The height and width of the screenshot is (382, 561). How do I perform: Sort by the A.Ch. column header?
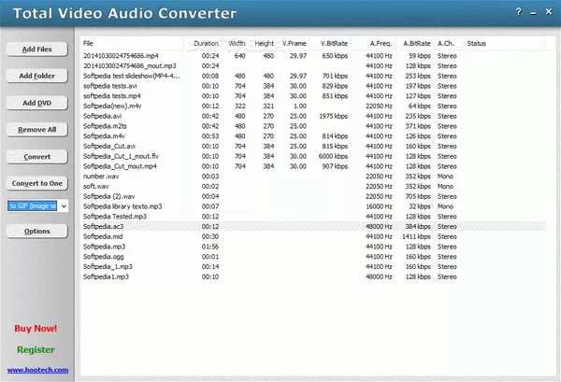(x=445, y=43)
